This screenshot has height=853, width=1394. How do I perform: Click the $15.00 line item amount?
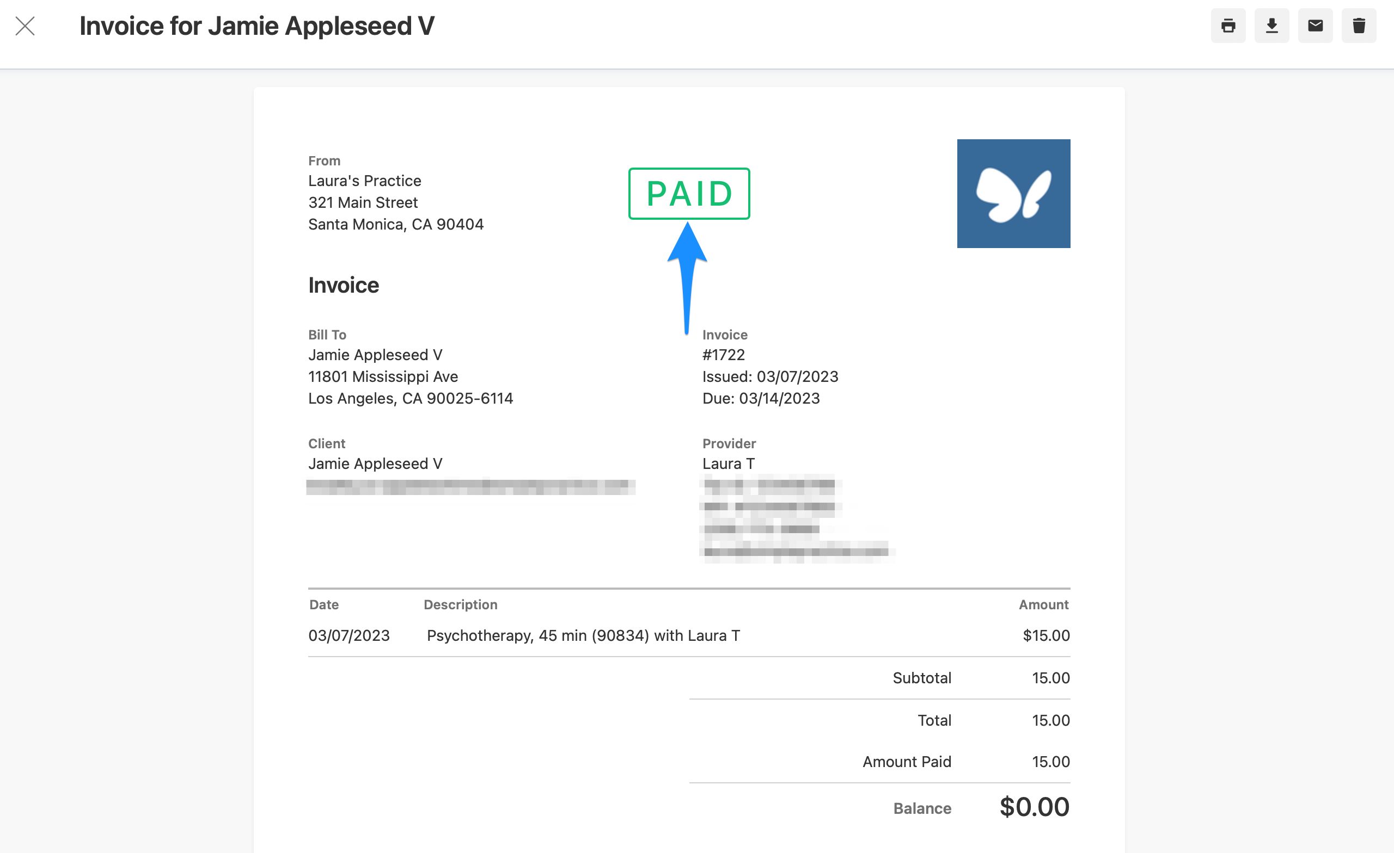(x=1046, y=635)
